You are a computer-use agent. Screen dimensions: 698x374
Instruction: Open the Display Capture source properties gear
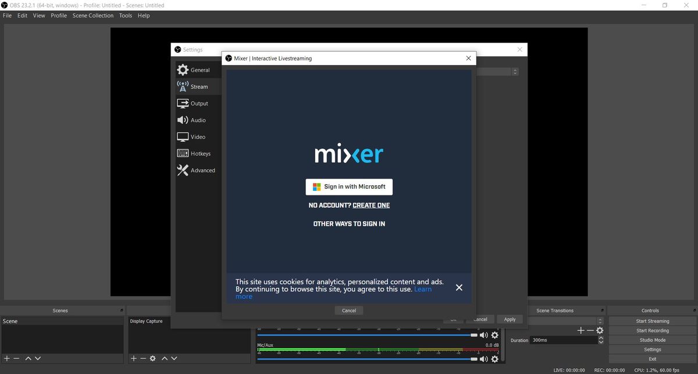pos(153,358)
